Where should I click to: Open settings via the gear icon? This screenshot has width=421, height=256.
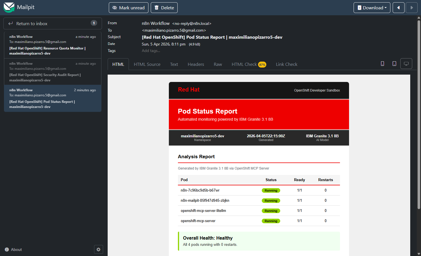[x=98, y=250]
